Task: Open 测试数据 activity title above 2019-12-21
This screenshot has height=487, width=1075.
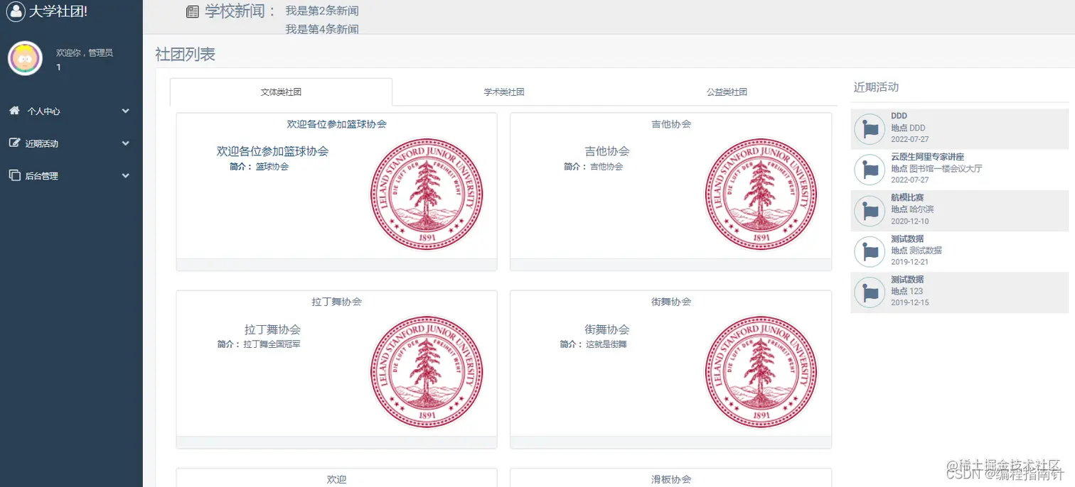Action: [x=907, y=239]
